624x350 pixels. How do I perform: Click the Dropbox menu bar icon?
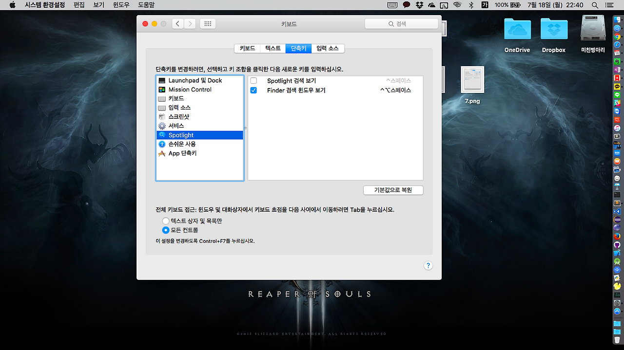pos(419,5)
